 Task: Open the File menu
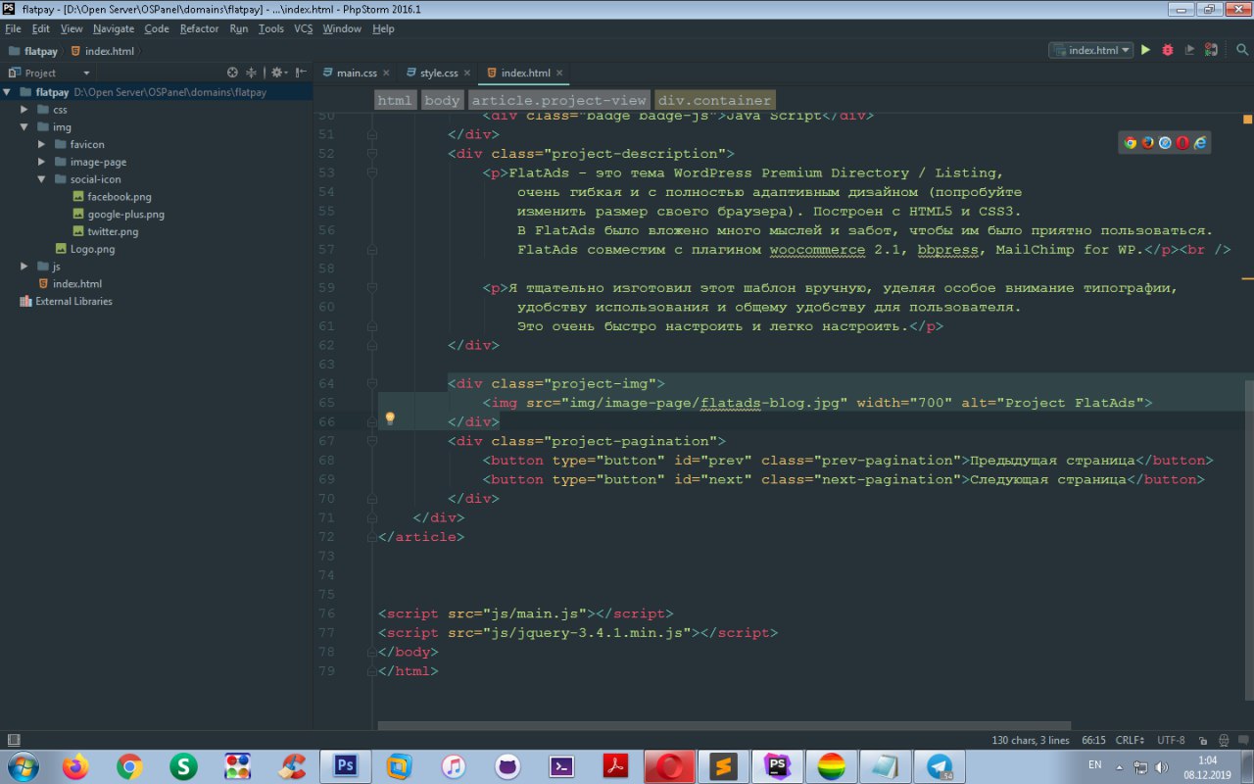pyautogui.click(x=13, y=28)
